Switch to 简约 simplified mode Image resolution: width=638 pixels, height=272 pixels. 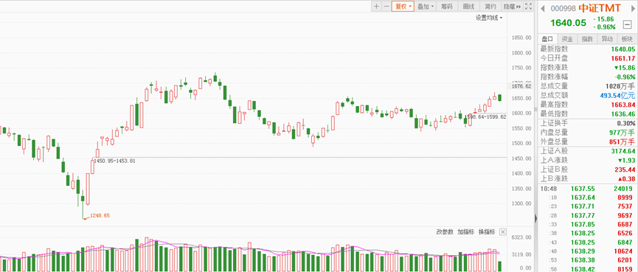(490, 6)
